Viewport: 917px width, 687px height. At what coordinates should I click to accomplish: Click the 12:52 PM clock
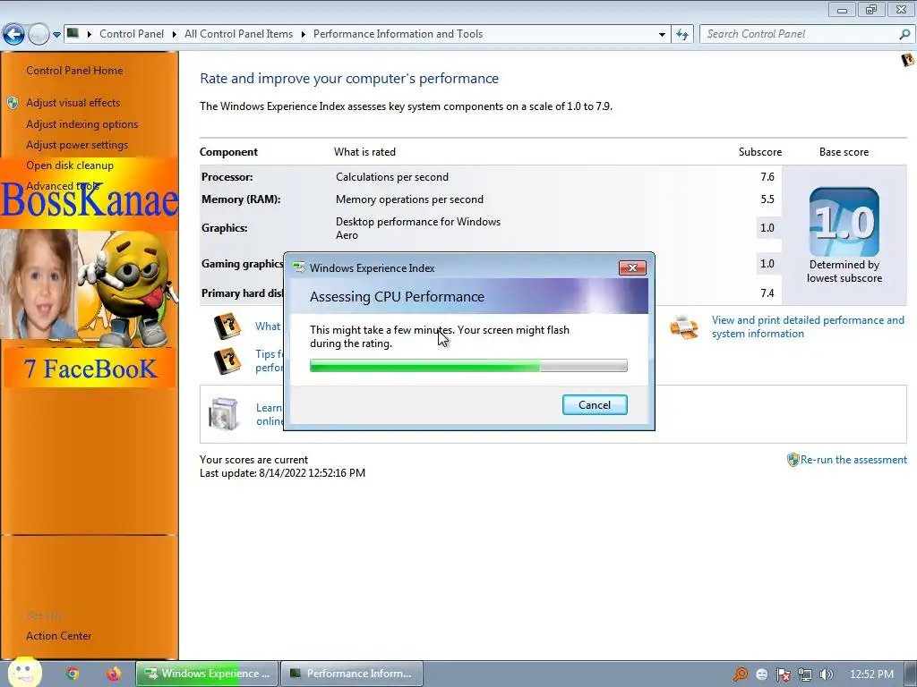[871, 674]
